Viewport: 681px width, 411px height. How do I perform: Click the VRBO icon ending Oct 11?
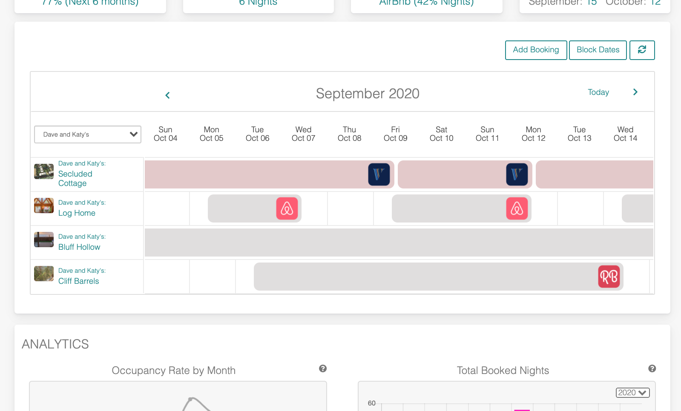pyautogui.click(x=517, y=174)
